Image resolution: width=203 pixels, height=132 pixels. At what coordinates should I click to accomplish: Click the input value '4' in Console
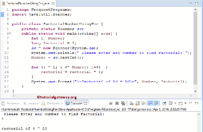click(x=3, y=119)
